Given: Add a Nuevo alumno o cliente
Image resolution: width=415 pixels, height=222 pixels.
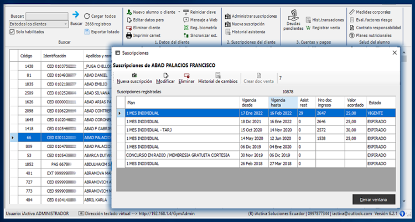Looking at the screenshot, I should pos(151,12).
